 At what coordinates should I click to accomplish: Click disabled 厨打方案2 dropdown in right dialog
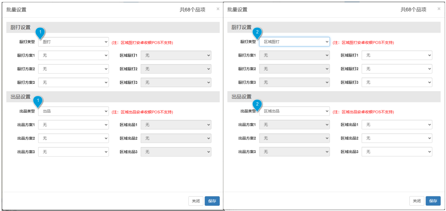(295, 69)
